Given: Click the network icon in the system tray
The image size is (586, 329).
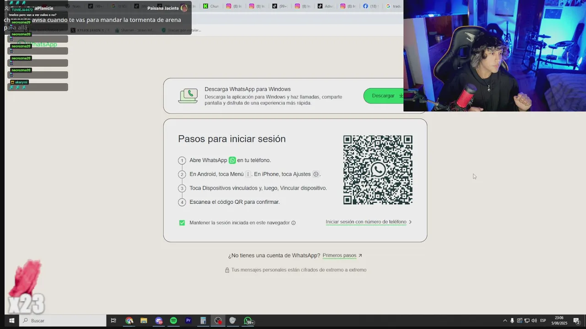Looking at the screenshot, I should [527, 321].
